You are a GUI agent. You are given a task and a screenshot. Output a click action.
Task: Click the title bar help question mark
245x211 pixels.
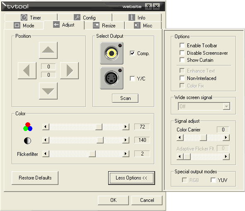148,6
